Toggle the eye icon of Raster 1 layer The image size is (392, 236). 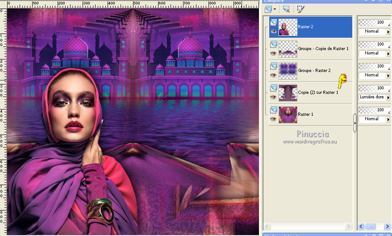(274, 119)
